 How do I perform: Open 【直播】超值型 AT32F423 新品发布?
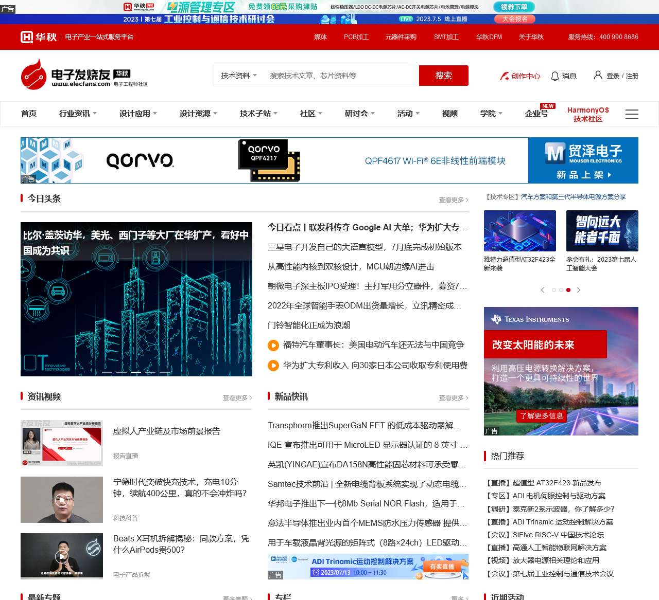point(543,483)
